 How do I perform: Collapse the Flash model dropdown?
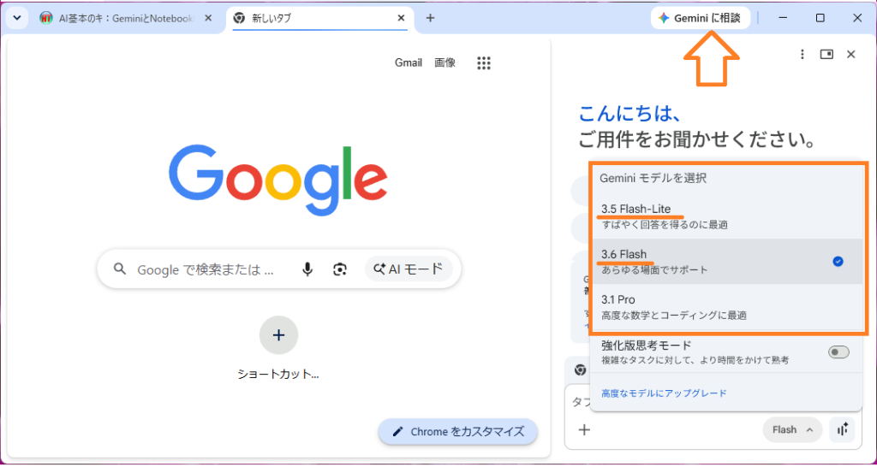pyautogui.click(x=792, y=429)
